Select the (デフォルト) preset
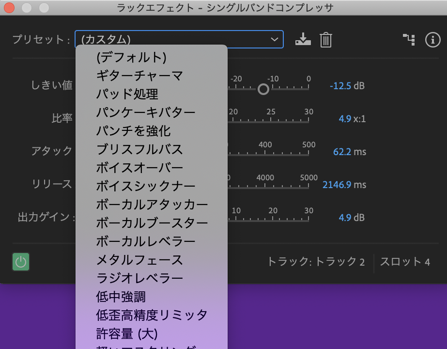Screen dimensions: 447x349 tap(131, 57)
